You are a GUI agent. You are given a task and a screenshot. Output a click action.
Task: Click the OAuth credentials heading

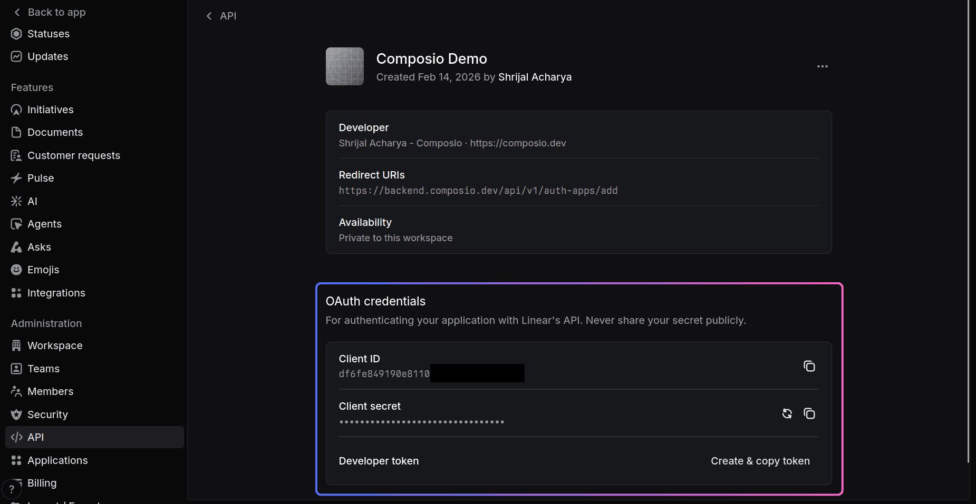(x=375, y=301)
